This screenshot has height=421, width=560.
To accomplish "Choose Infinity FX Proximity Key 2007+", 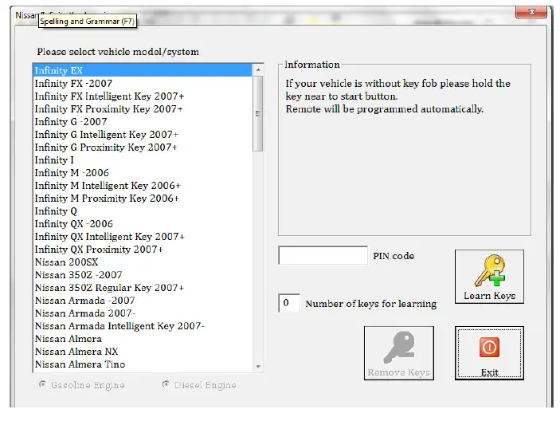I will (143, 108).
